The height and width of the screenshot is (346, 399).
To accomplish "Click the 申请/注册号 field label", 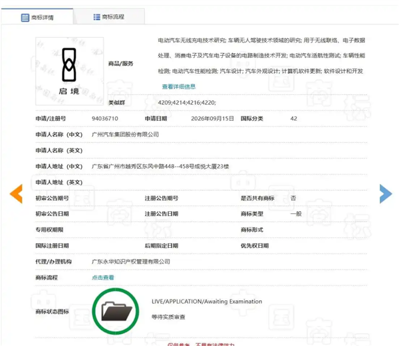I will [51, 119].
